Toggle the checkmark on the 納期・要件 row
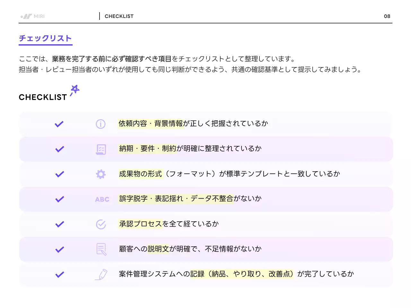The height and width of the screenshot is (308, 411). [x=59, y=149]
